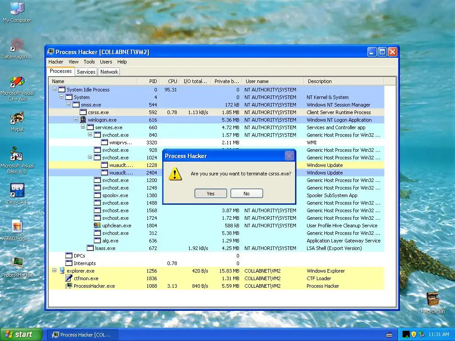Collapse svchost.exe PID 1024 node
The image size is (455, 341).
click(90, 157)
